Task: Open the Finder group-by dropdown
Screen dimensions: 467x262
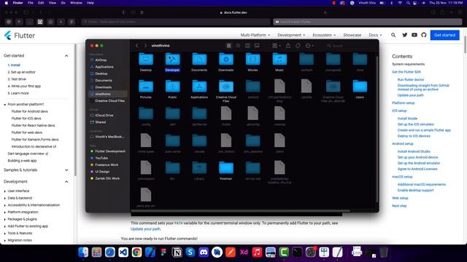Action: [x=277, y=46]
